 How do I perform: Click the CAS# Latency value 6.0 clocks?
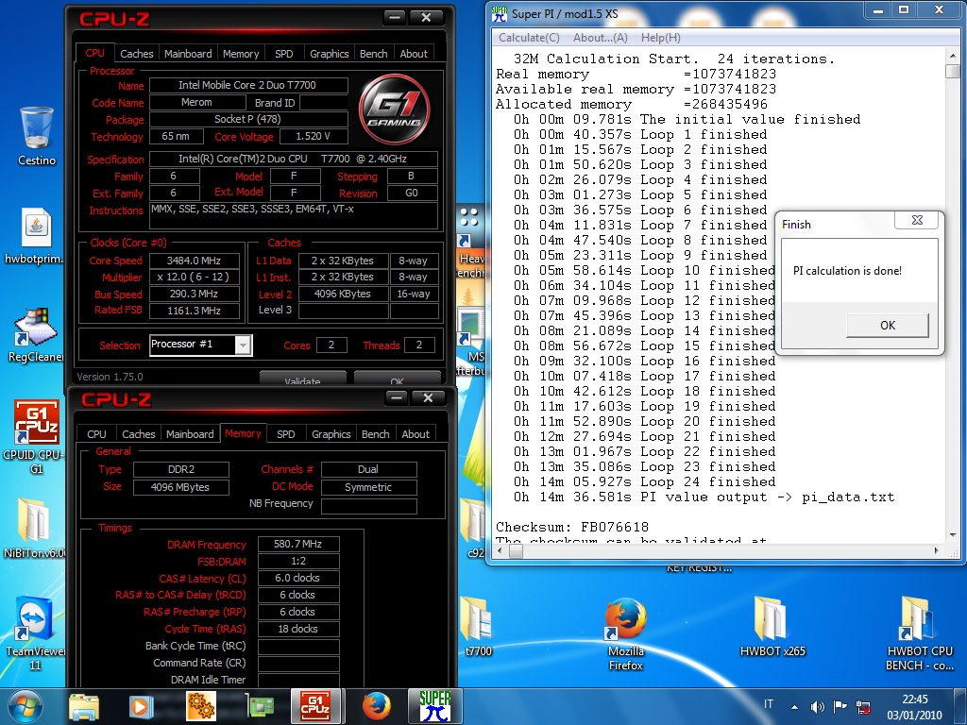297,578
